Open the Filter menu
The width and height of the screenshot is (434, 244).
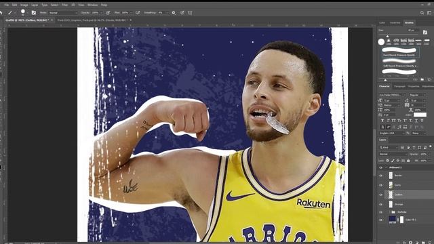click(65, 5)
